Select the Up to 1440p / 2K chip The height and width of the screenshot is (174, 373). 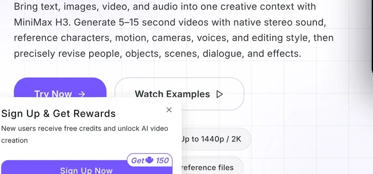[x=216, y=139]
